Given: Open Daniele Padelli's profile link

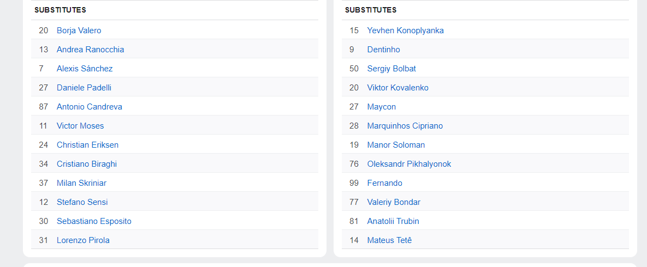Looking at the screenshot, I should click(84, 88).
